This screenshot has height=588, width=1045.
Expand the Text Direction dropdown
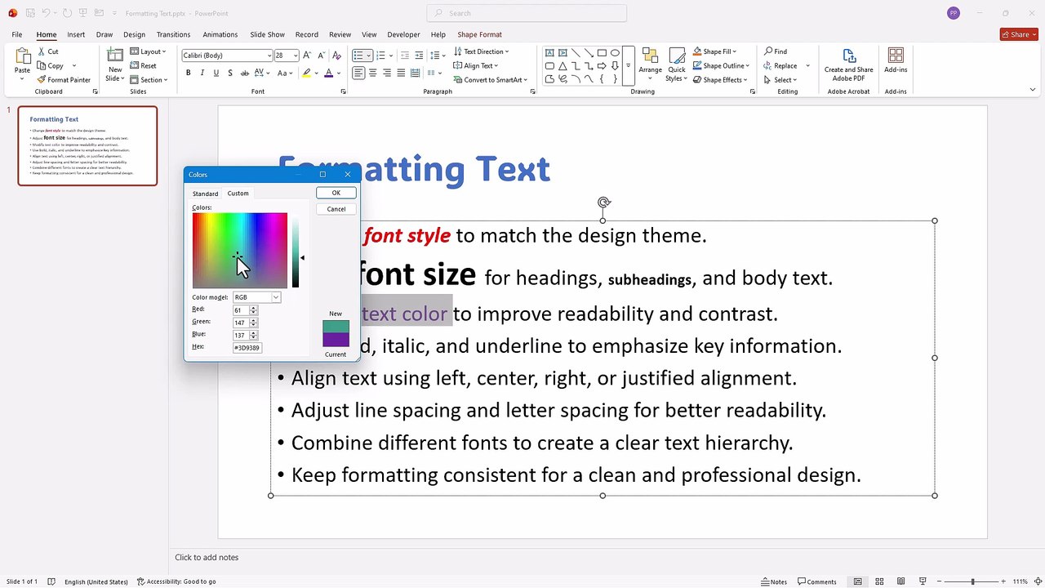click(x=481, y=51)
